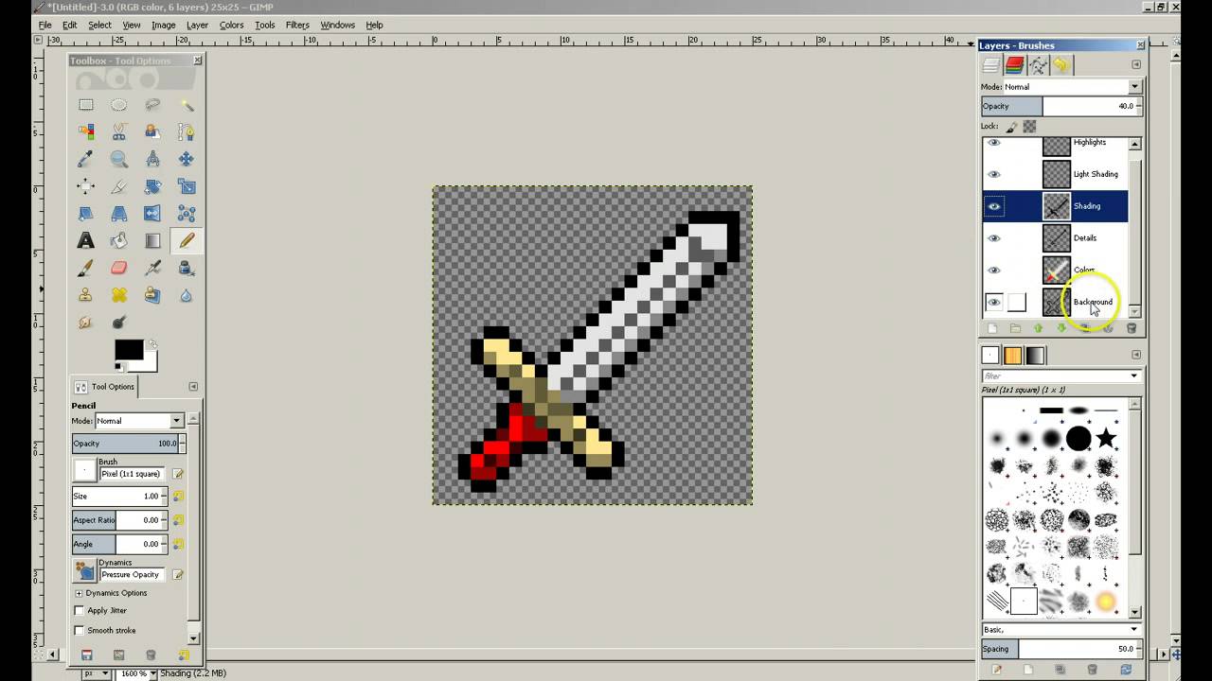Viewport: 1212px width, 681px height.
Task: Click the foreground black color swatch
Action: (x=128, y=349)
